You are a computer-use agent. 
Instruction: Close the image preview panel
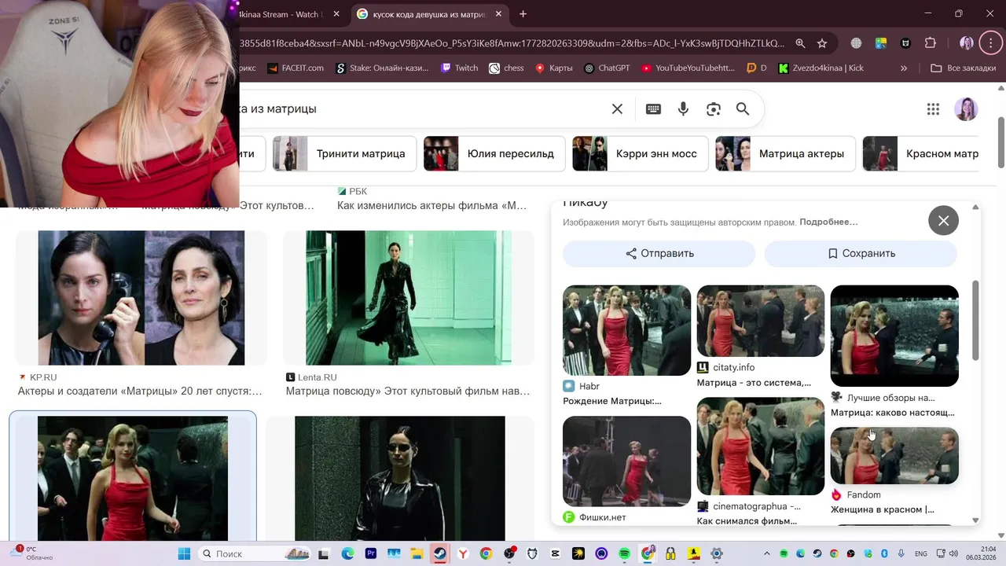(x=943, y=221)
